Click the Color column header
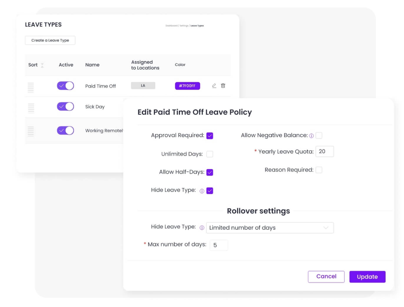This screenshot has height=307, width=404. point(180,65)
